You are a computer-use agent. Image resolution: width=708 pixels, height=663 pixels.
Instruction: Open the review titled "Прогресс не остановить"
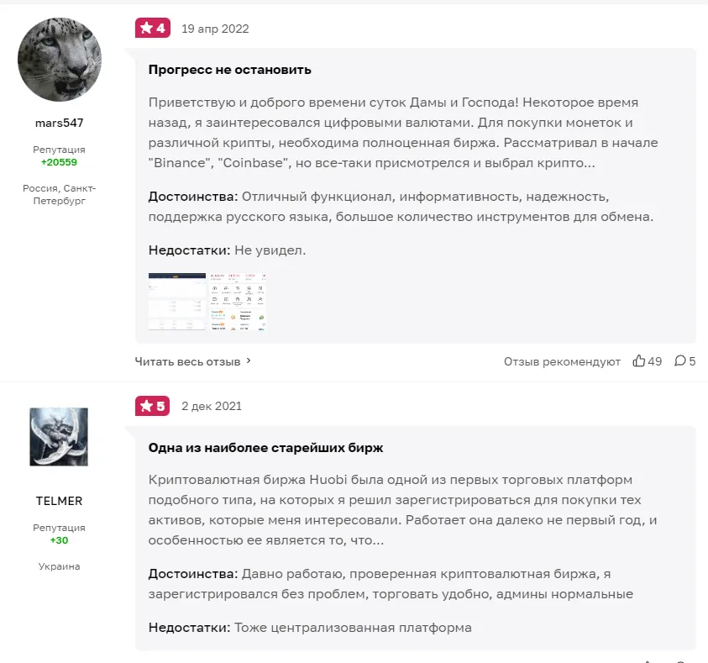pos(230,70)
